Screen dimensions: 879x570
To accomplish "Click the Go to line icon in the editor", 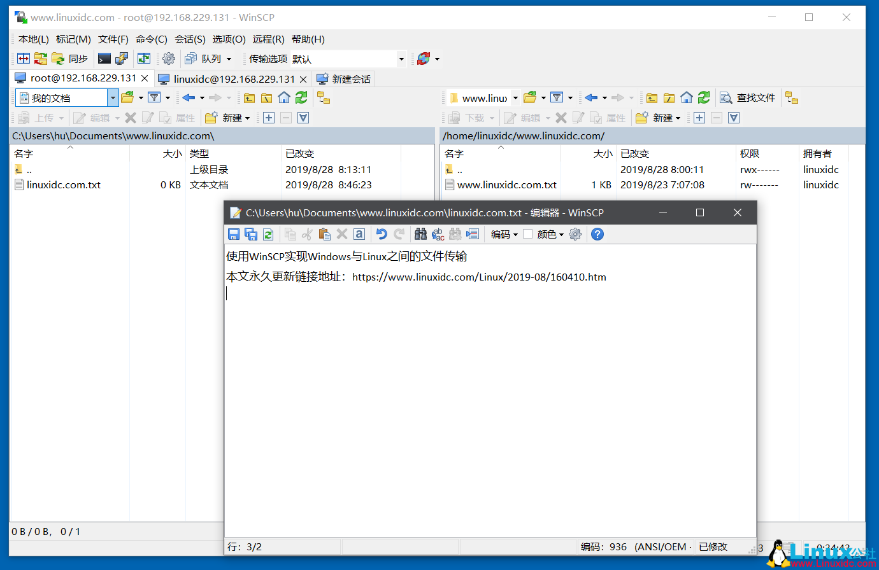I will pyautogui.click(x=473, y=234).
